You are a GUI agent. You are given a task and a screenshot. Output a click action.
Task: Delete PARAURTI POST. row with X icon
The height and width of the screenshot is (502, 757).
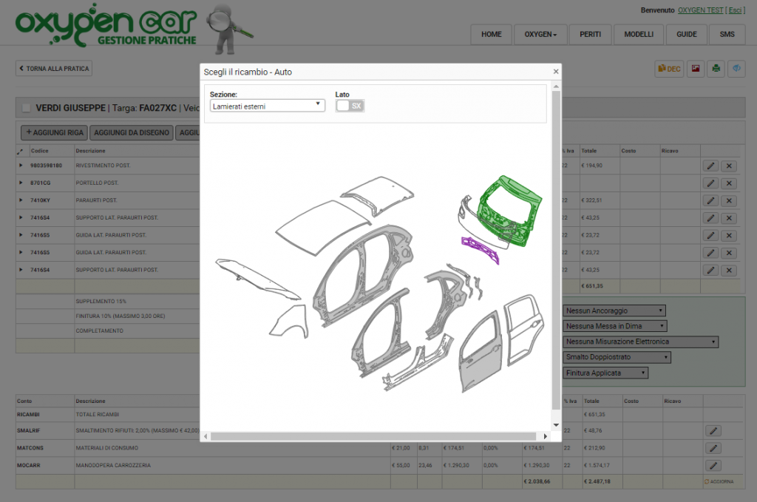[729, 201]
